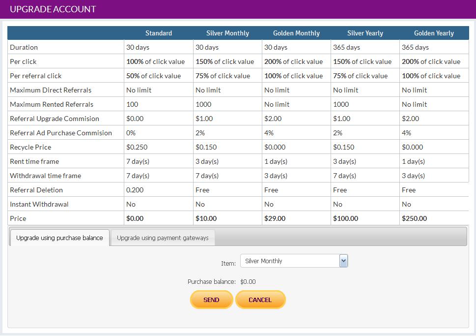Click the $250.00 price cell

tap(414, 218)
